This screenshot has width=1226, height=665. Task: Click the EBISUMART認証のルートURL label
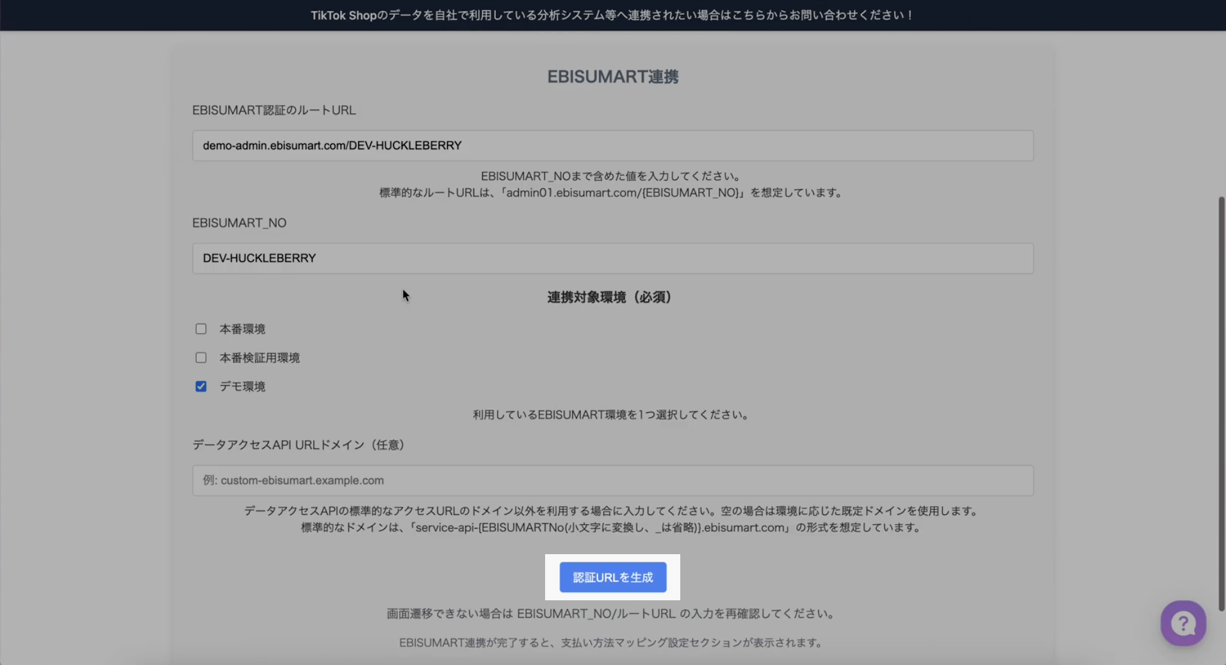click(x=274, y=110)
